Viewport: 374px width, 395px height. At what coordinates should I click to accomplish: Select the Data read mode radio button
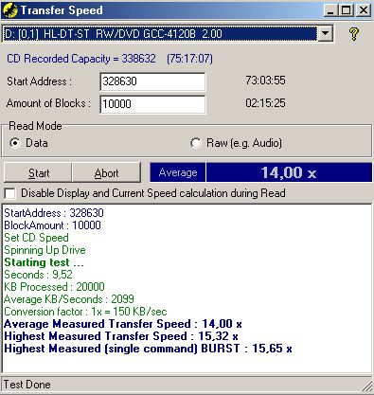coord(14,143)
